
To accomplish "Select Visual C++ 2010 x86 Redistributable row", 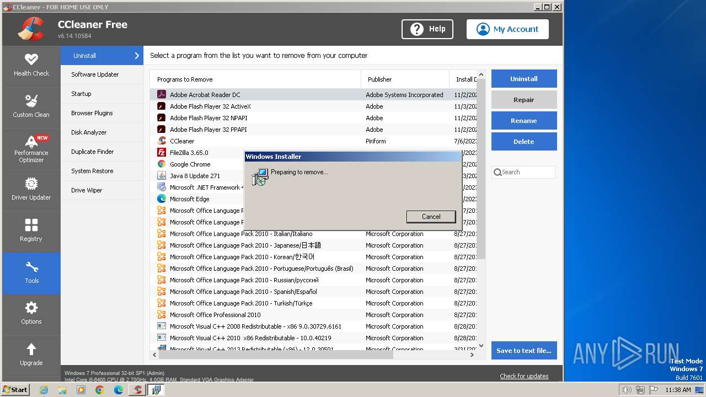I will click(x=313, y=337).
